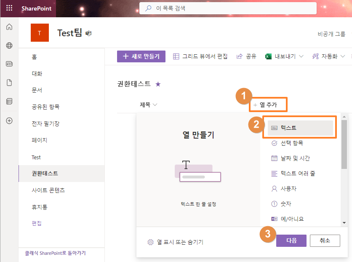Click the 자동화 command
The height and width of the screenshot is (262, 352).
(x=325, y=56)
